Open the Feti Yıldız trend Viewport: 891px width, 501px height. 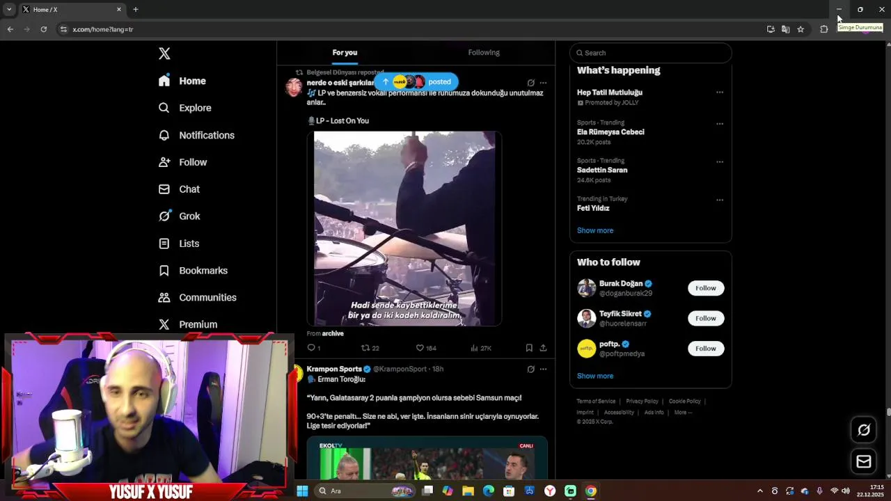[x=593, y=209]
